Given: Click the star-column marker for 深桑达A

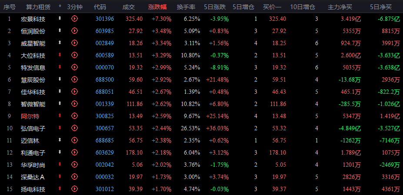Looking at the screenshot, I should 60,176.
